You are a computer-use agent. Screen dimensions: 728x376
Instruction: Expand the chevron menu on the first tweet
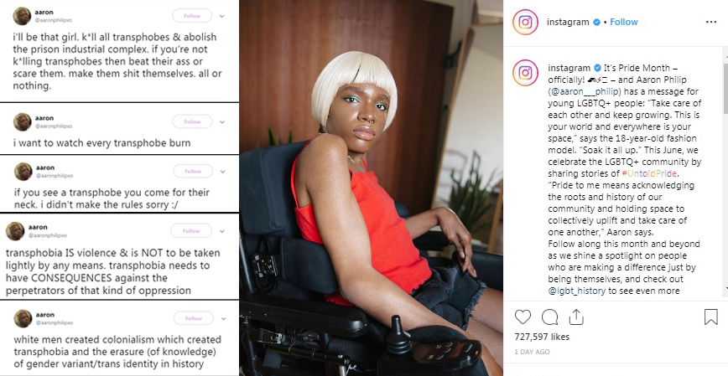click(222, 16)
